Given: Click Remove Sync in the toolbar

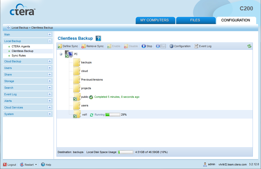Looking at the screenshot, I should 93,46.
